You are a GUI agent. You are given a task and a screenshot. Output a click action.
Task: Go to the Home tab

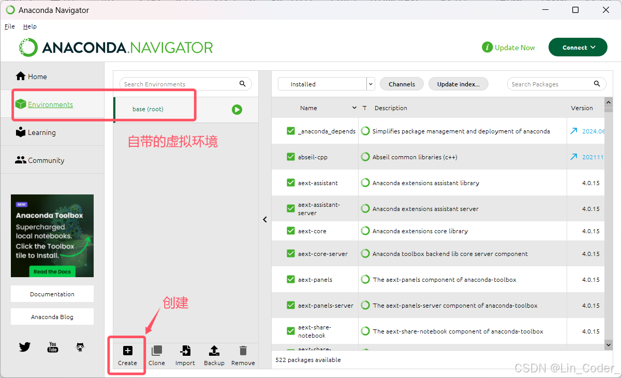[53, 77]
